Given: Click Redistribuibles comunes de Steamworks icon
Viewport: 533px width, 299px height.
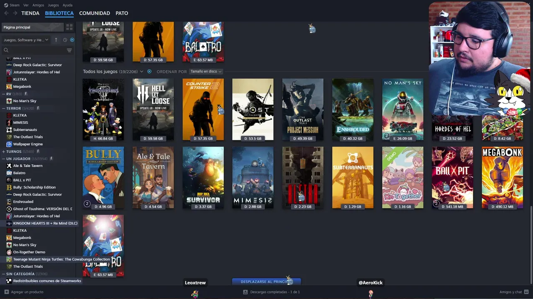Looking at the screenshot, I should click(x=9, y=281).
